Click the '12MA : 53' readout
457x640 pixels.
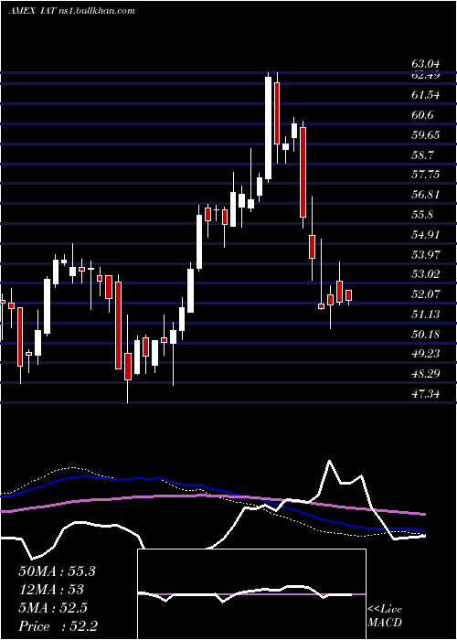[x=51, y=590]
